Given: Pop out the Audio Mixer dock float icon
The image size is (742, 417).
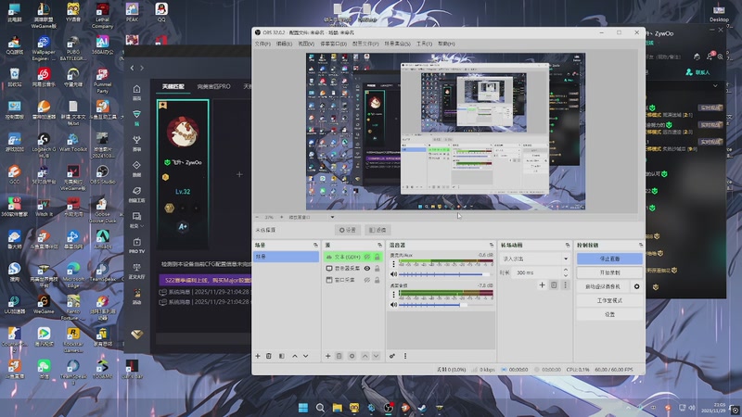Looking at the screenshot, I should tap(492, 245).
